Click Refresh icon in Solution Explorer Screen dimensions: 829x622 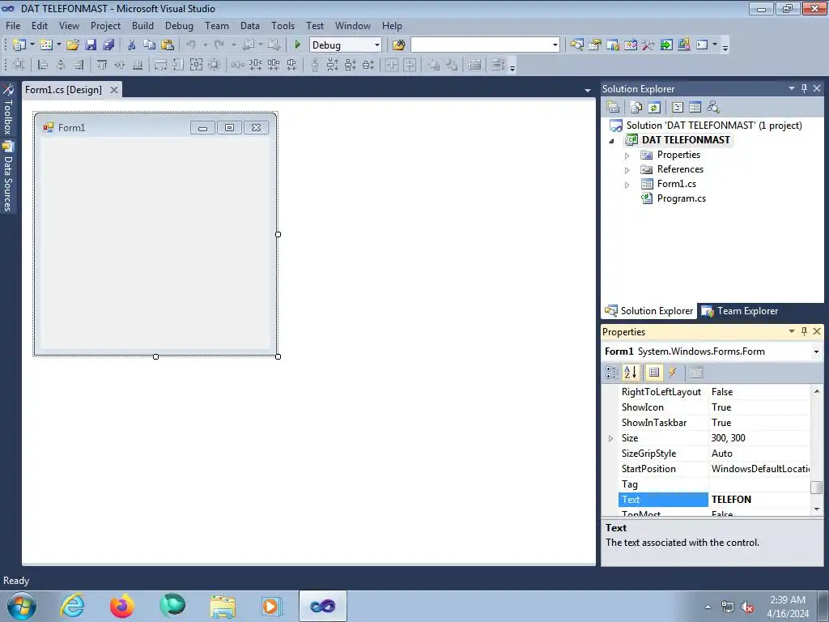click(654, 108)
